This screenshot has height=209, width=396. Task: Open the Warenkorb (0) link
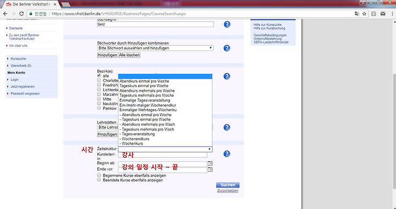pos(21,65)
